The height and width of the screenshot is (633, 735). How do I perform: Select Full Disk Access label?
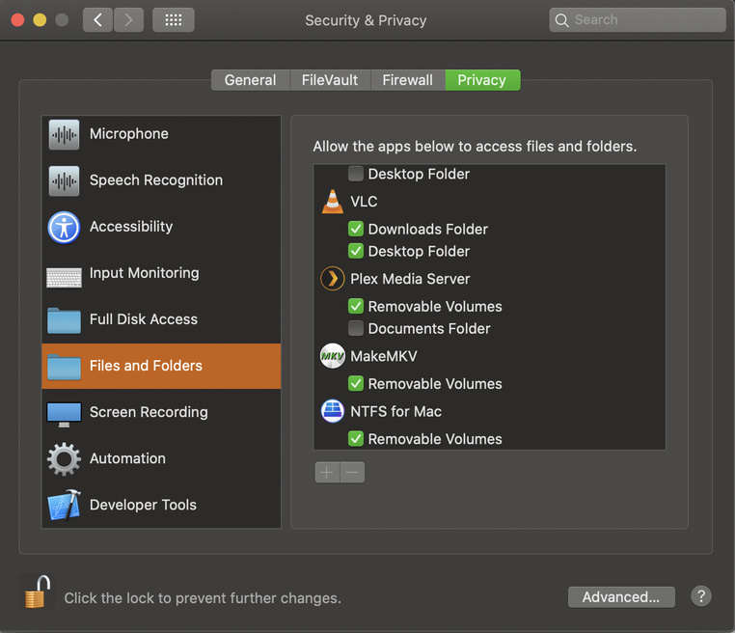(x=144, y=319)
